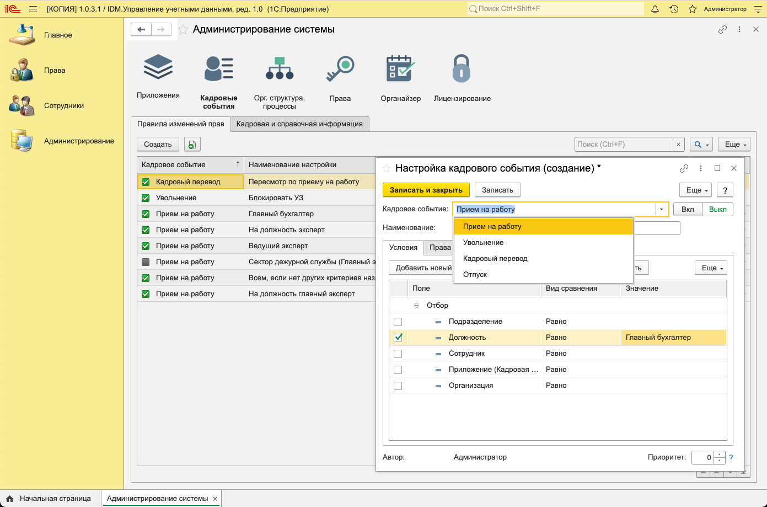Screen dimensions: 767x507
Task: Open dialog help question mark button
Action: 725,190
